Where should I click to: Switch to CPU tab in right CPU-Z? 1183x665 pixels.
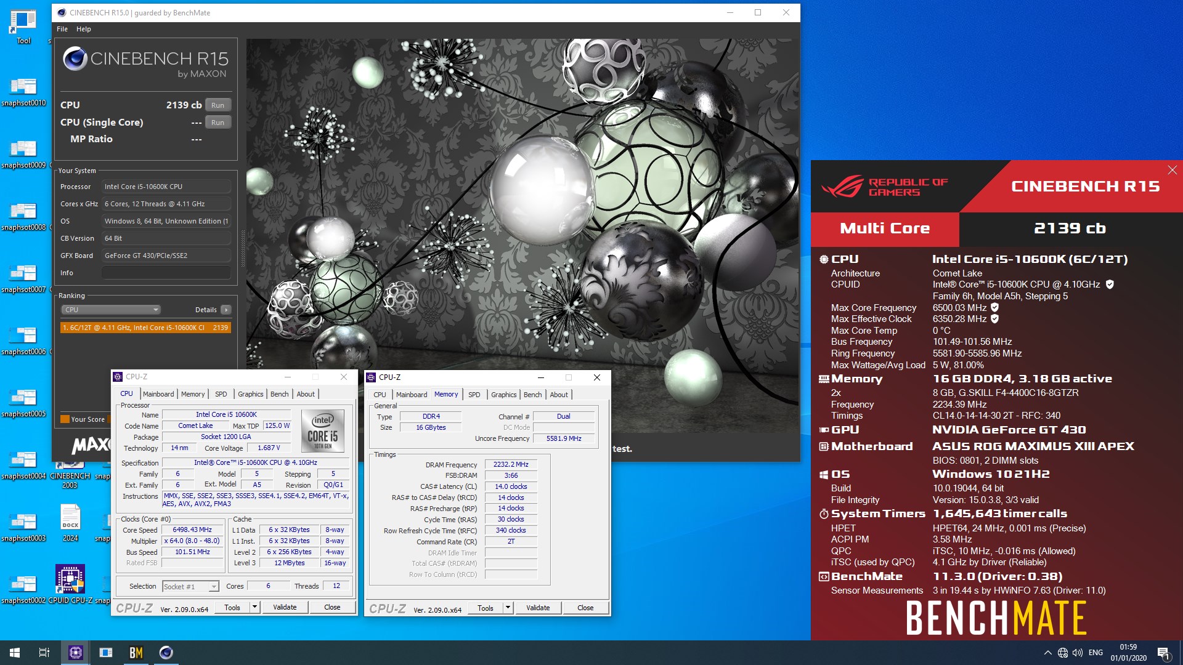380,395
